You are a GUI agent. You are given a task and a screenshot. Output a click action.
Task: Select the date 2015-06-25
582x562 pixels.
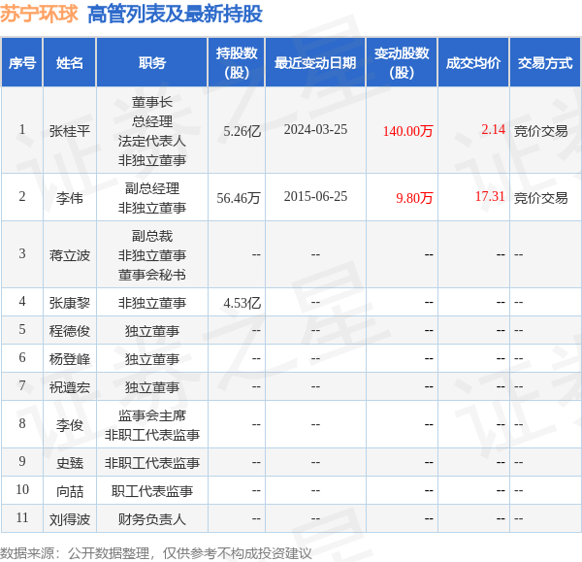point(315,196)
